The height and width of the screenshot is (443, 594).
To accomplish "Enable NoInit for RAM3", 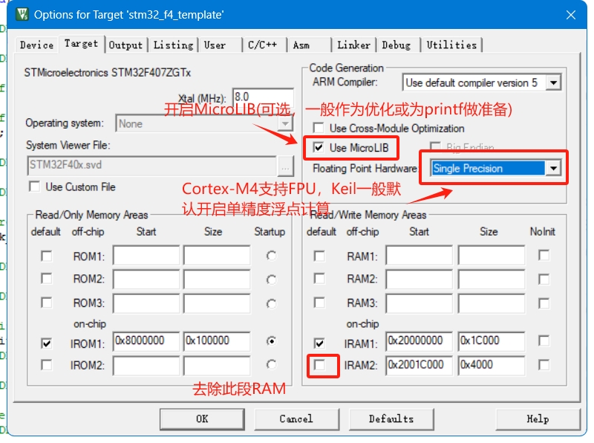I will coord(544,303).
